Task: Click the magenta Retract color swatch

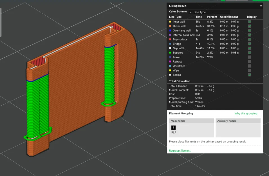Action: [x=170, y=61]
